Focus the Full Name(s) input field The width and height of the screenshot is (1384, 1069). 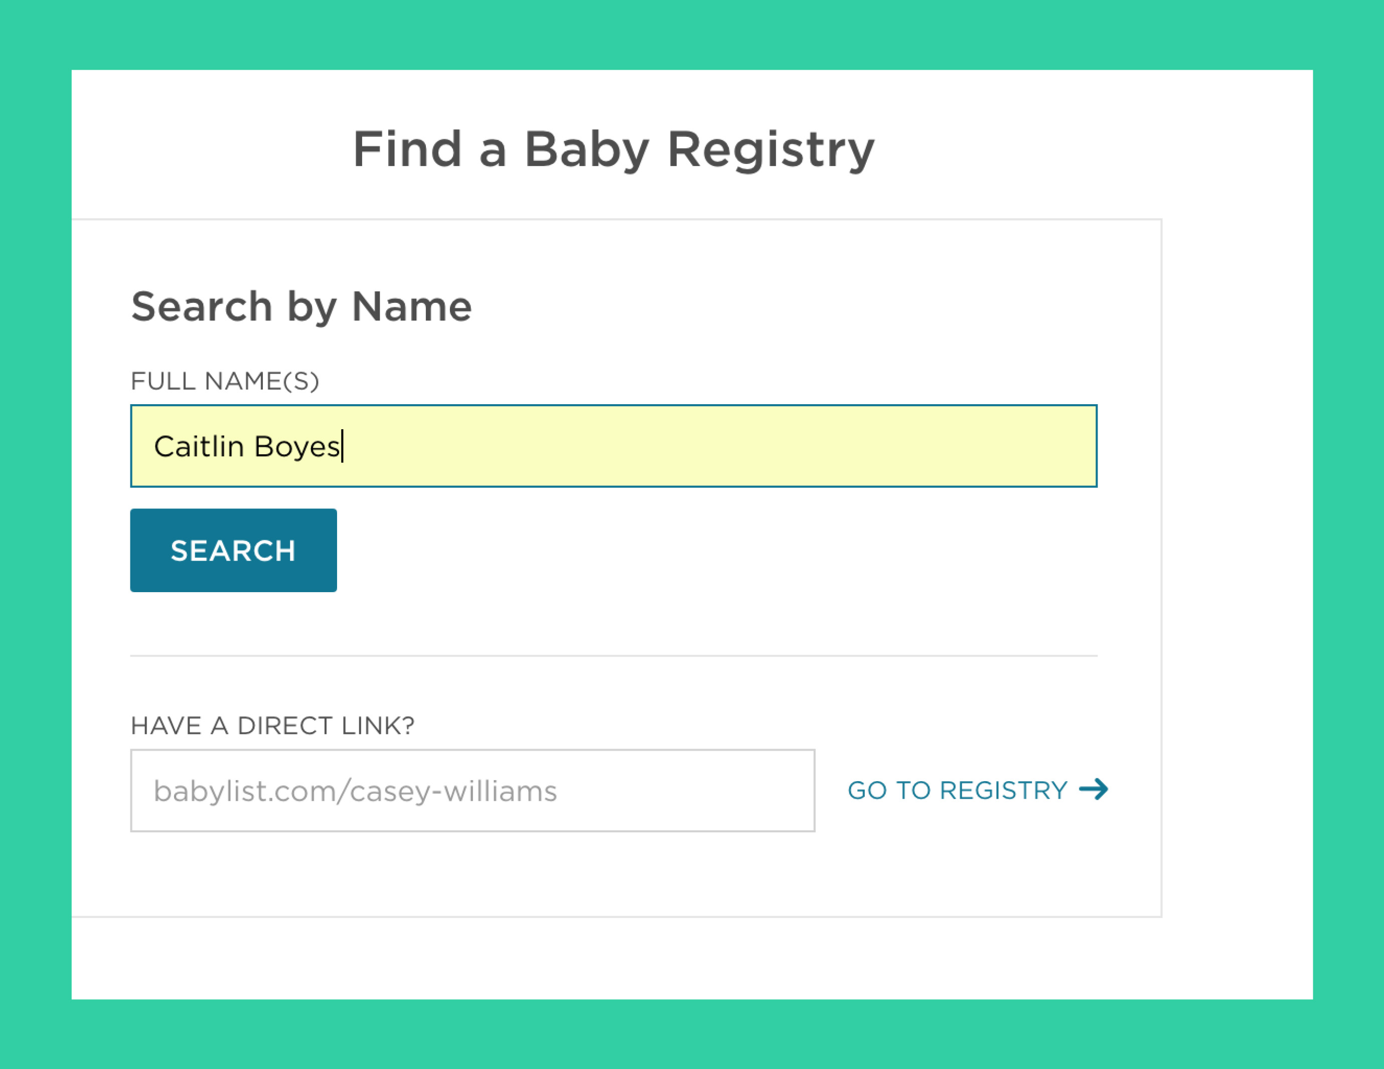613,446
